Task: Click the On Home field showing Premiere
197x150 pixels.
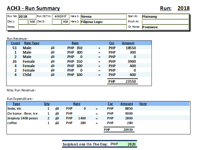Action: pyautogui.click(x=165, y=27)
